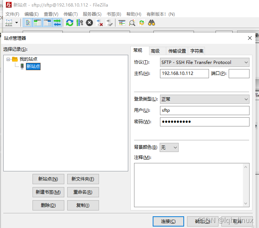
Task: Toggle transfer queue display icon
Action: coord(57,23)
